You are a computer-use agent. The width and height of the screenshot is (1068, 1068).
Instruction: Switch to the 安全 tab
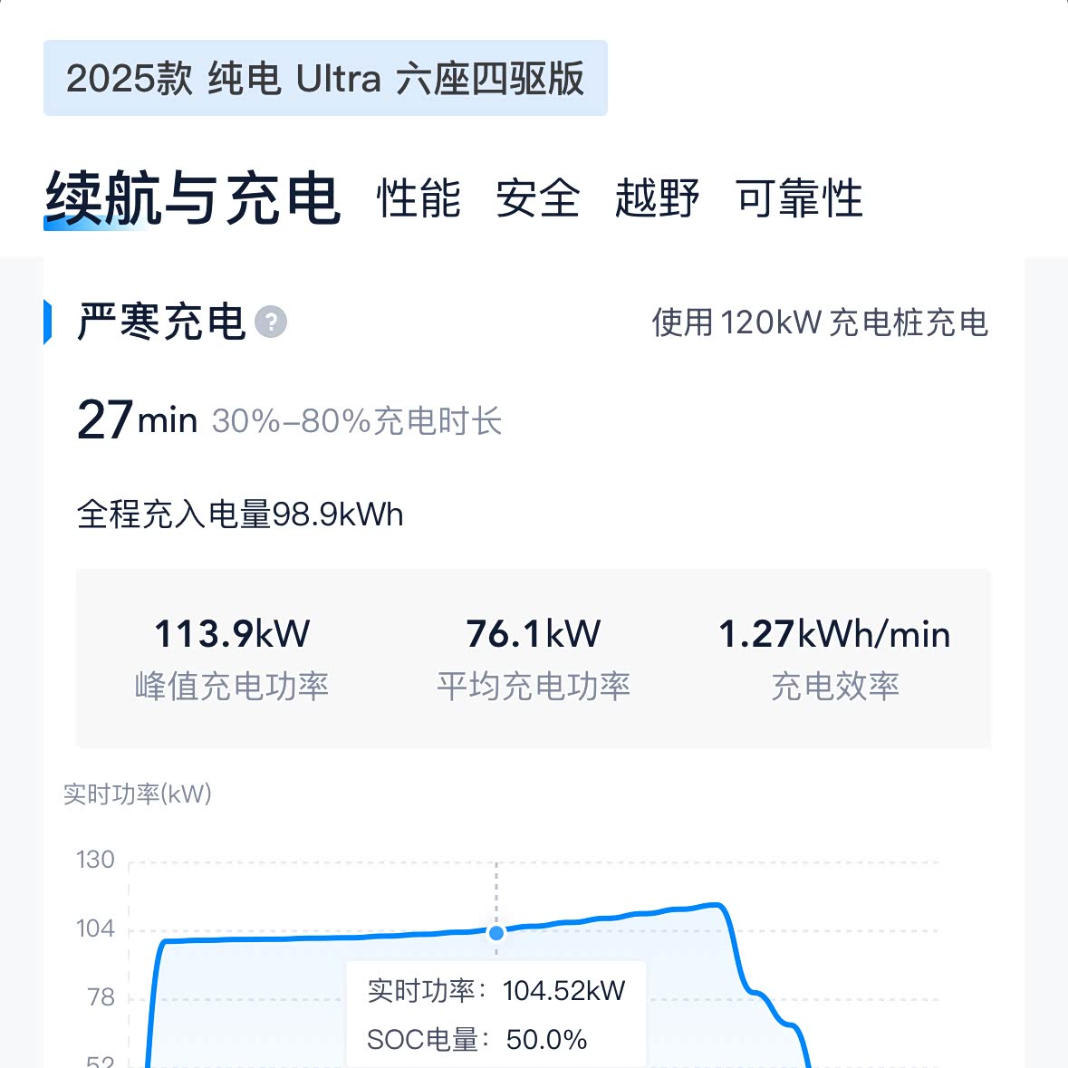coord(537,198)
